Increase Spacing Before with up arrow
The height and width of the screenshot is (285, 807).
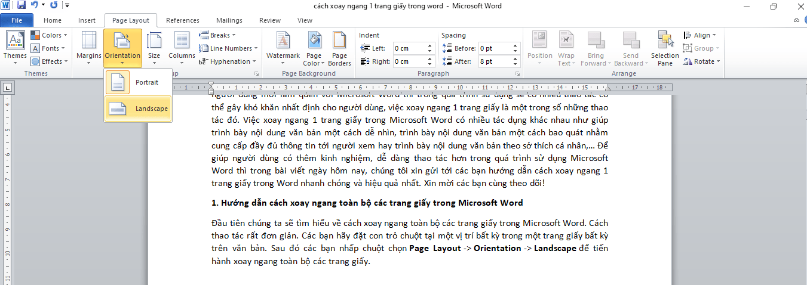click(x=516, y=46)
